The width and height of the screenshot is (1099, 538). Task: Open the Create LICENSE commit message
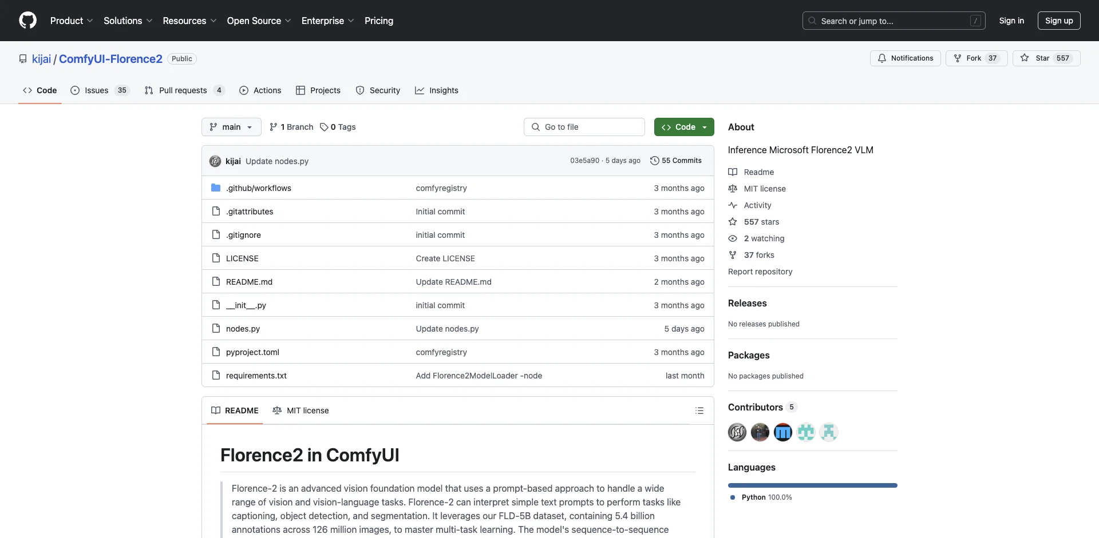(x=445, y=258)
